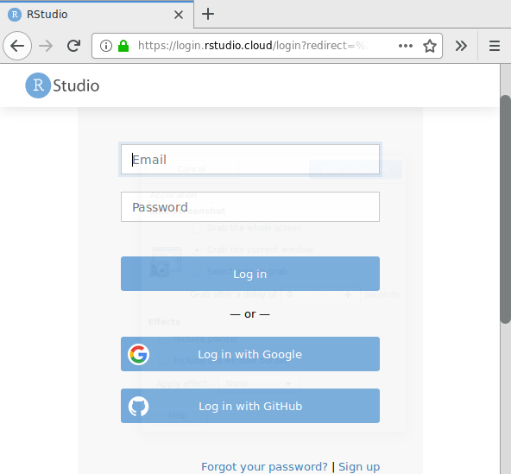Open the Sign up link

359,466
